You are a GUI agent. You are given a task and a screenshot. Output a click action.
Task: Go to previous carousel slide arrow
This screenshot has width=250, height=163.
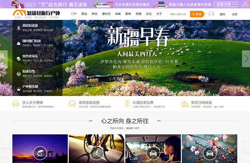[4, 59]
